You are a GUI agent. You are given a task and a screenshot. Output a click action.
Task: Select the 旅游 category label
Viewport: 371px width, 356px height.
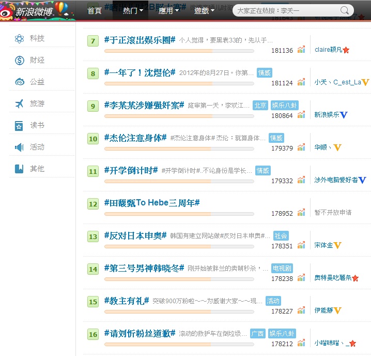(x=37, y=103)
